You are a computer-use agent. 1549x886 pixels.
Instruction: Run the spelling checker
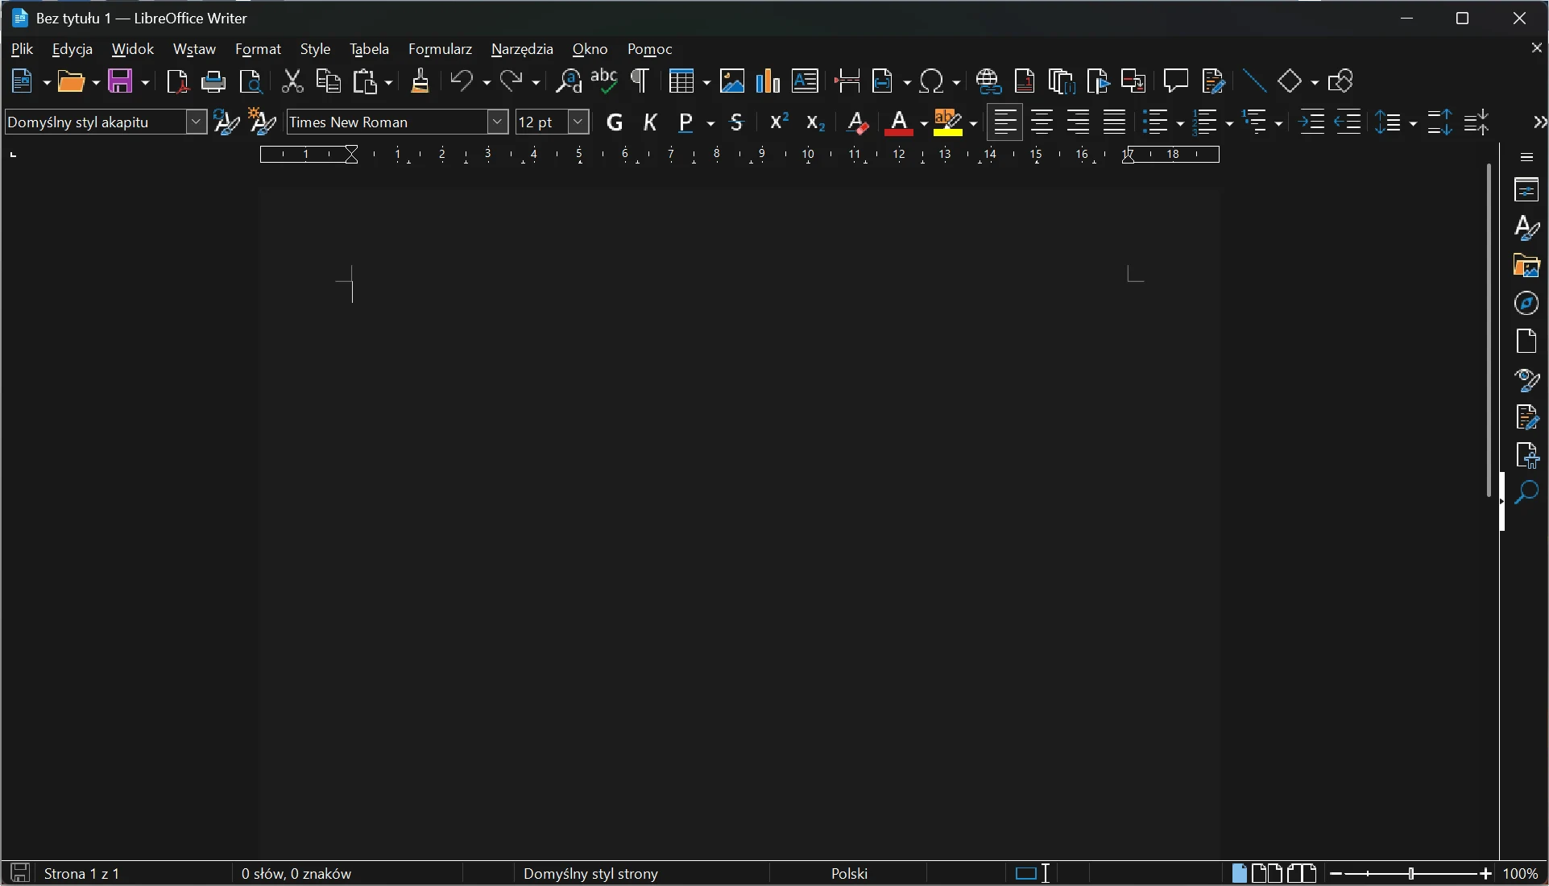pyautogui.click(x=604, y=81)
